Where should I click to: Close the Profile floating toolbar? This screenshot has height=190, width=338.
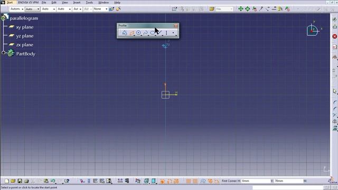(176, 26)
